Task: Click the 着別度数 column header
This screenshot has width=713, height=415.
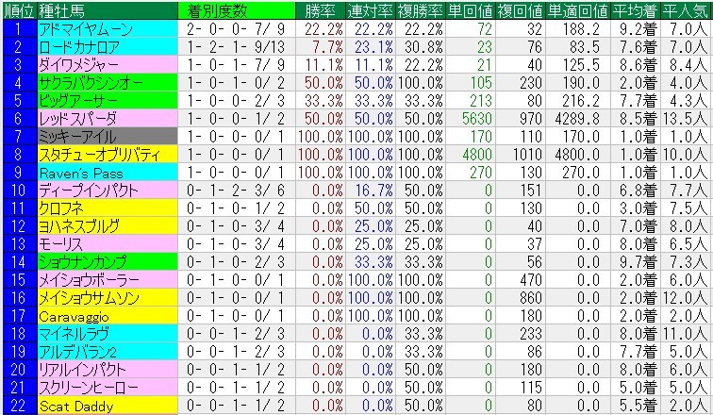Action: coord(237,11)
